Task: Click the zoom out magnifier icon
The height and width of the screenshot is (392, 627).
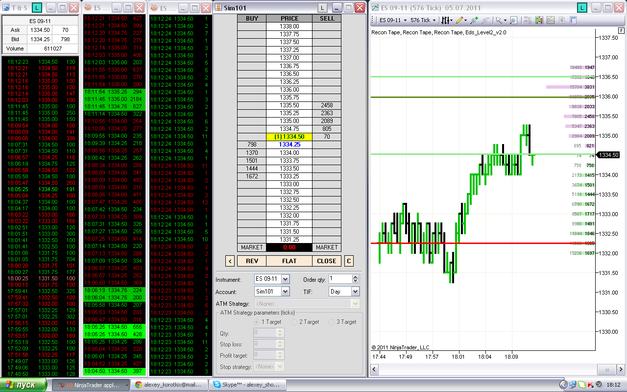Action: [x=485, y=20]
